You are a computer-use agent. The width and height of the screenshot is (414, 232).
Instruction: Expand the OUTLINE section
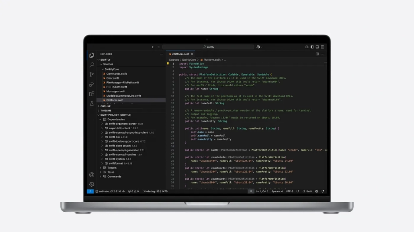[105, 106]
